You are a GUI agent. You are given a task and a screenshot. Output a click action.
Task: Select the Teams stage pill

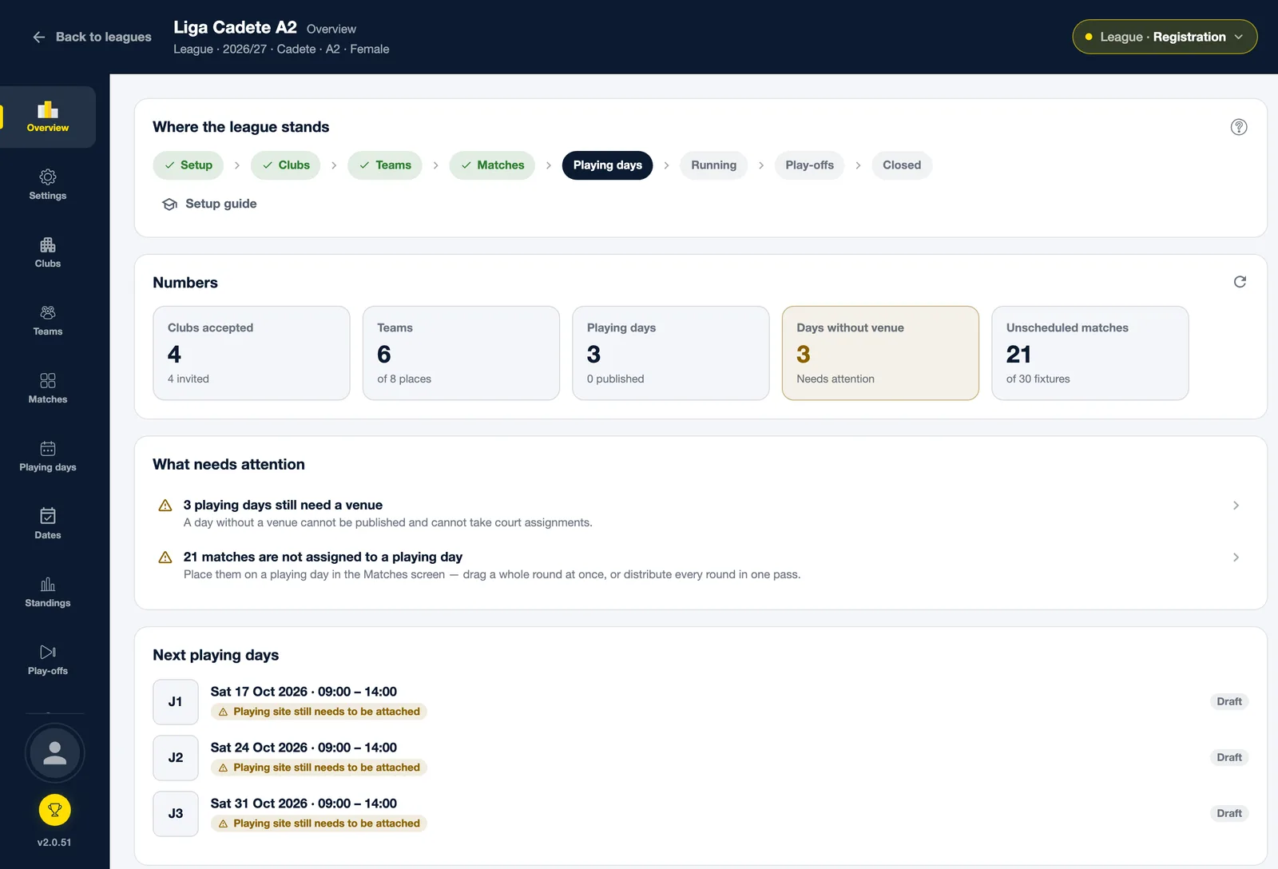(385, 165)
